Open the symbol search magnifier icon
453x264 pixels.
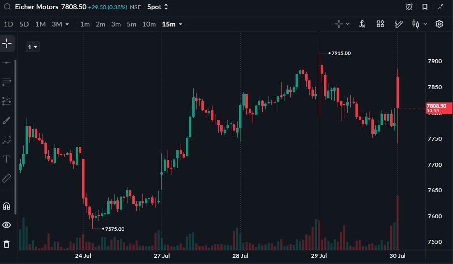pos(7,7)
